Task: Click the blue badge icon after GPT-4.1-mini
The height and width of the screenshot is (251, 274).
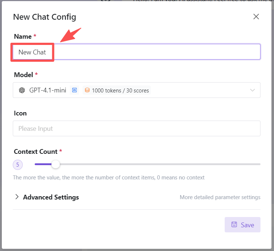Action: (x=75, y=90)
